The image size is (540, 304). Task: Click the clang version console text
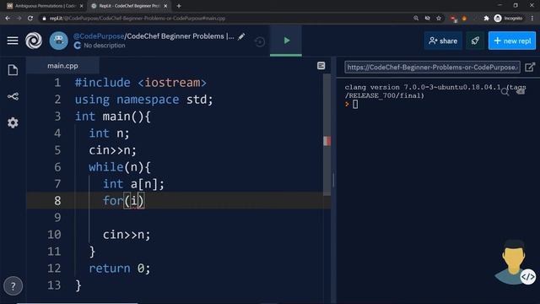coord(435,91)
